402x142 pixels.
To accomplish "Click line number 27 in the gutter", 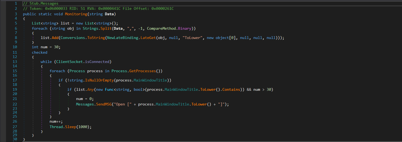I will point(15,127).
